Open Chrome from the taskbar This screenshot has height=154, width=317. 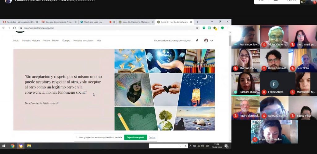[x=12, y=146]
